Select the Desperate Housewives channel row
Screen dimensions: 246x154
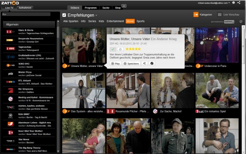[x=29, y=40]
